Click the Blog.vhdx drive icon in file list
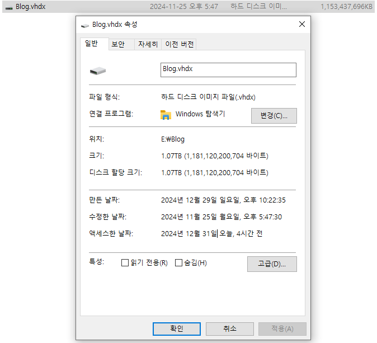 (x=9, y=8)
